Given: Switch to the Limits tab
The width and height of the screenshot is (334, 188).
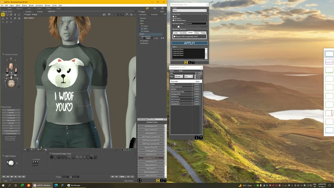Looking at the screenshot, I should pyautogui.click(x=176, y=33).
